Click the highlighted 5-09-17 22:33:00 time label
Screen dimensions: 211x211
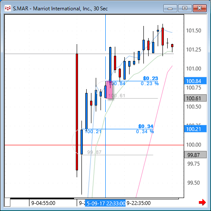(x=105, y=203)
